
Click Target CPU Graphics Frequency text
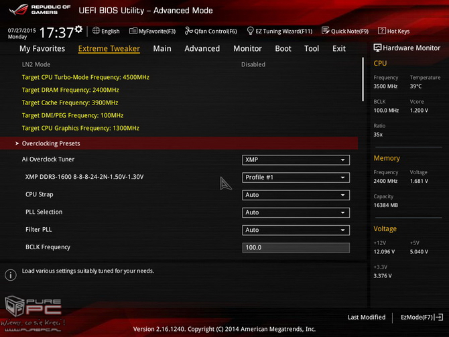point(80,128)
